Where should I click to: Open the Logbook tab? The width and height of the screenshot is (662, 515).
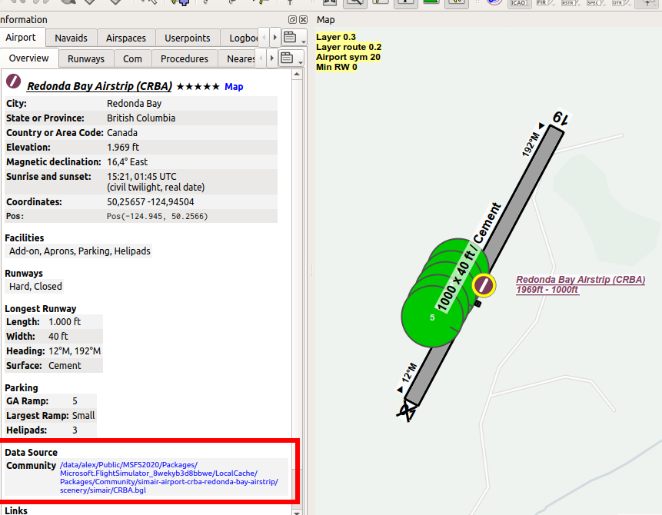[x=239, y=38]
